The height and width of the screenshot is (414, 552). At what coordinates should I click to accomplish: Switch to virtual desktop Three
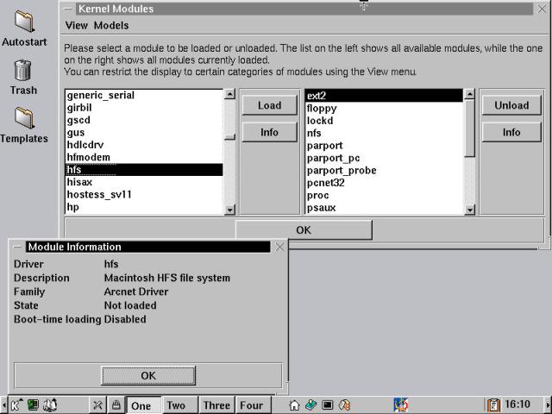(216, 405)
